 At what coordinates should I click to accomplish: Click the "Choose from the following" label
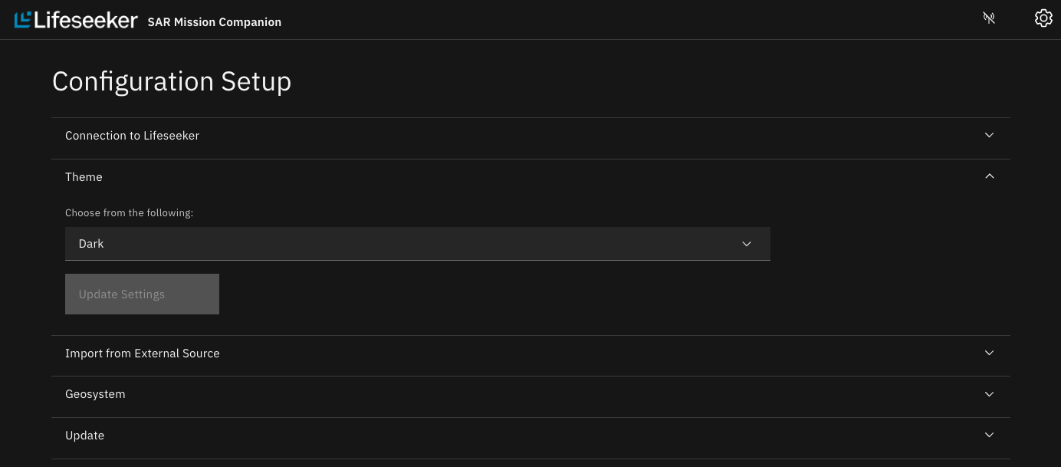(x=129, y=213)
